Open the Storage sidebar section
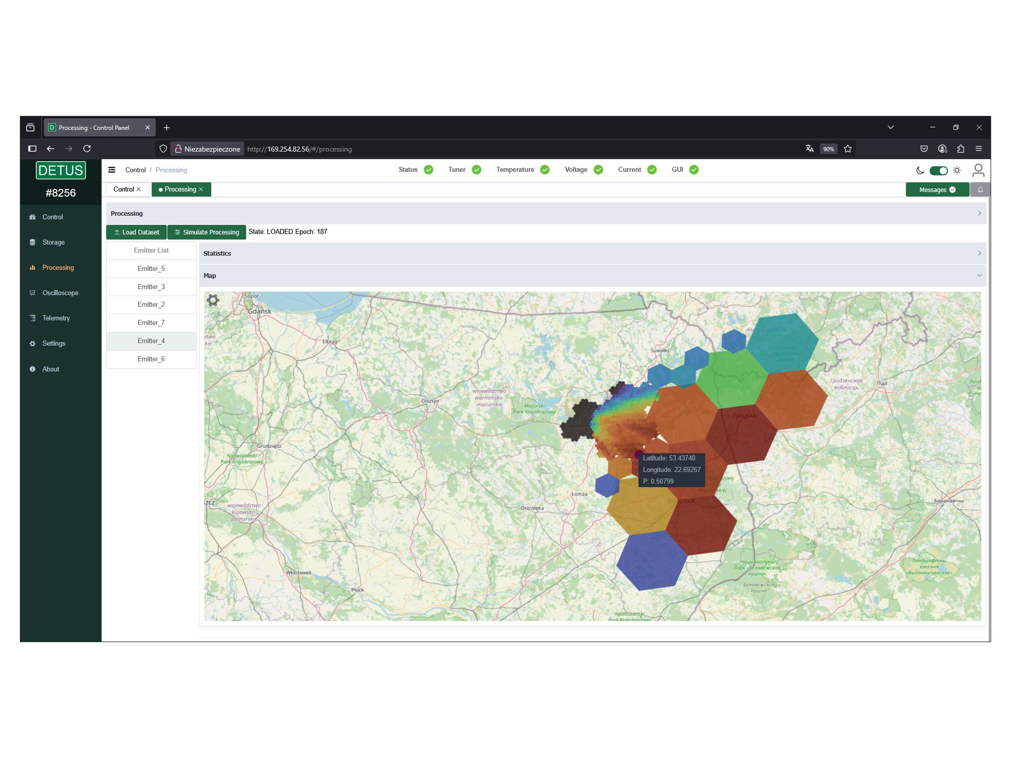The width and height of the screenshot is (1011, 758). coord(53,243)
